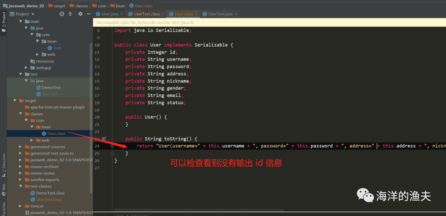Collapse the com package under main
446x216 pixels.
tap(32, 35)
